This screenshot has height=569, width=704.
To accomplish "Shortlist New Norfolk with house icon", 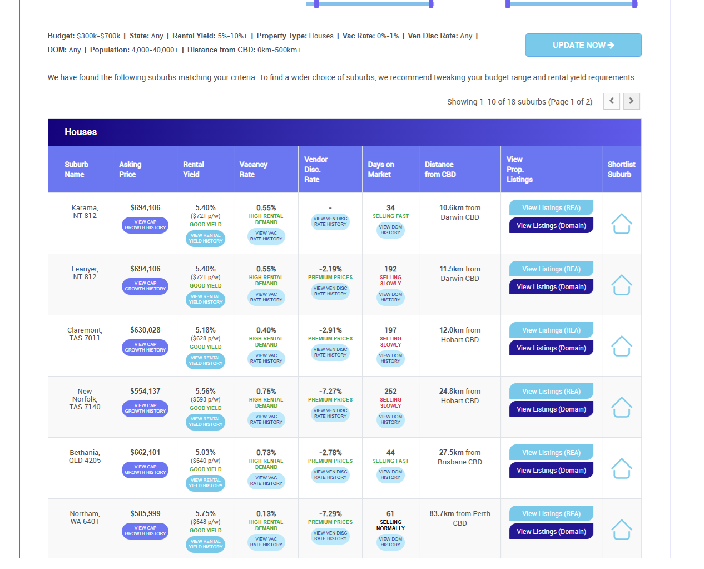I will [x=621, y=407].
